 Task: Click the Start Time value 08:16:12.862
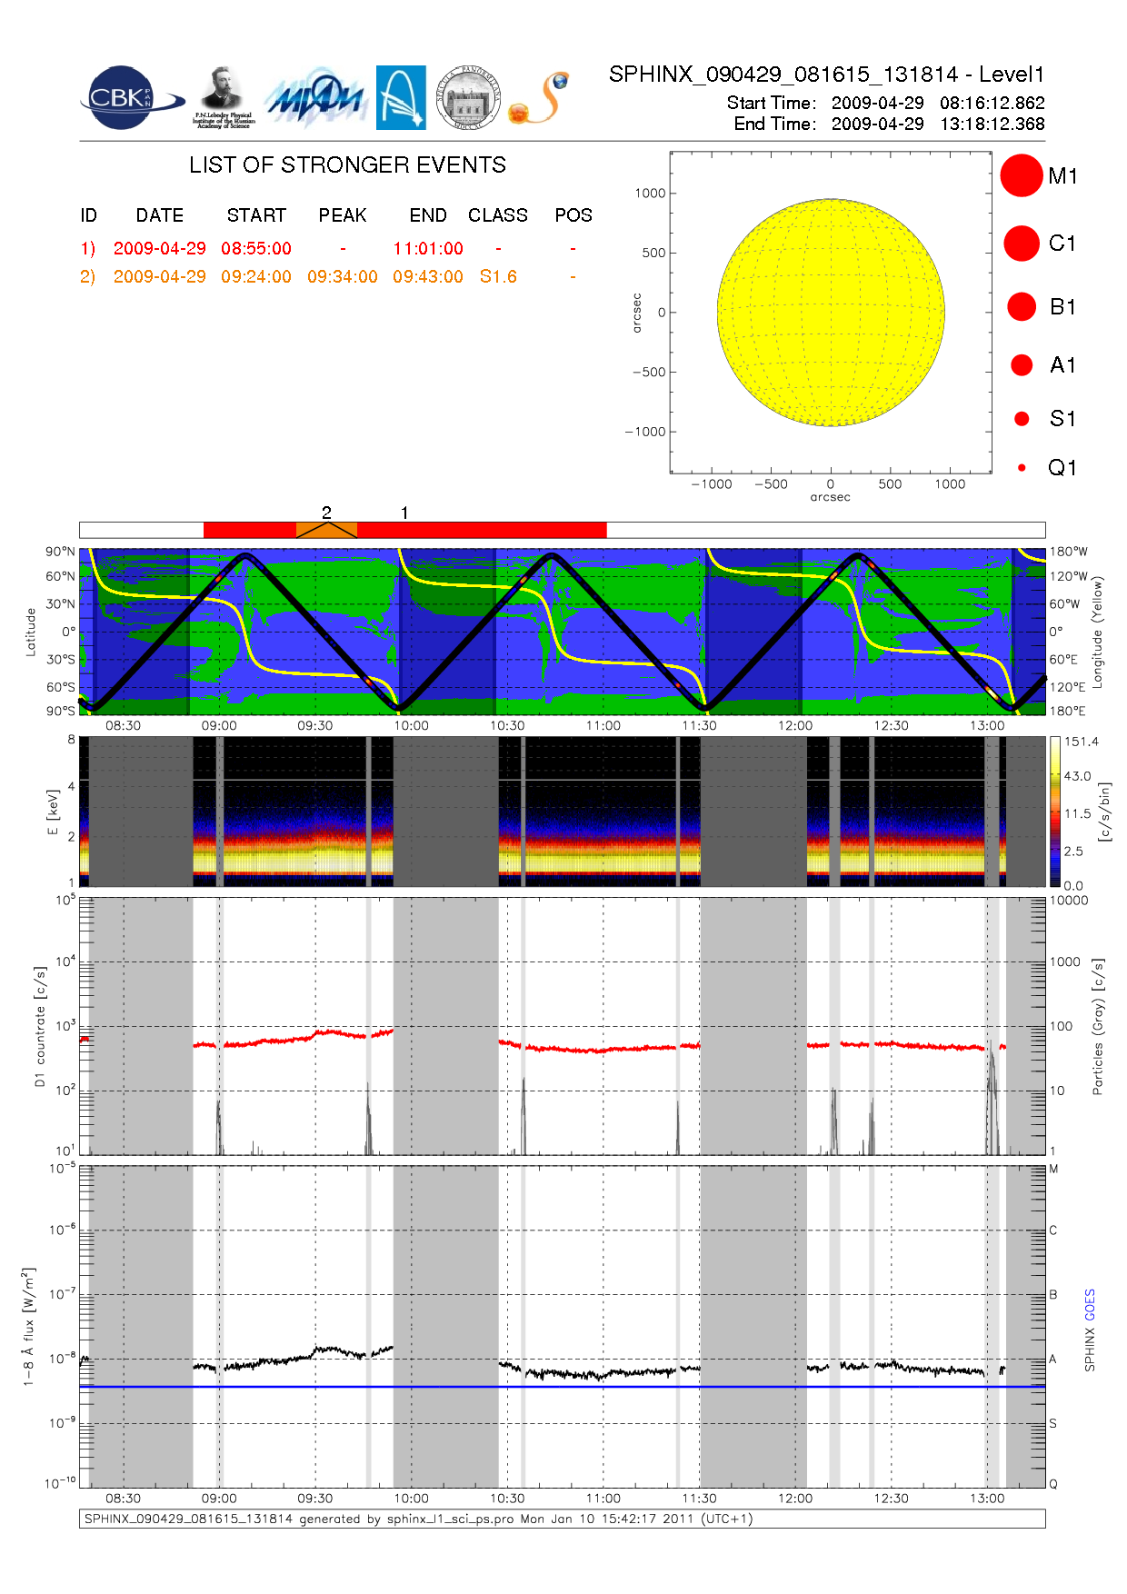point(992,103)
